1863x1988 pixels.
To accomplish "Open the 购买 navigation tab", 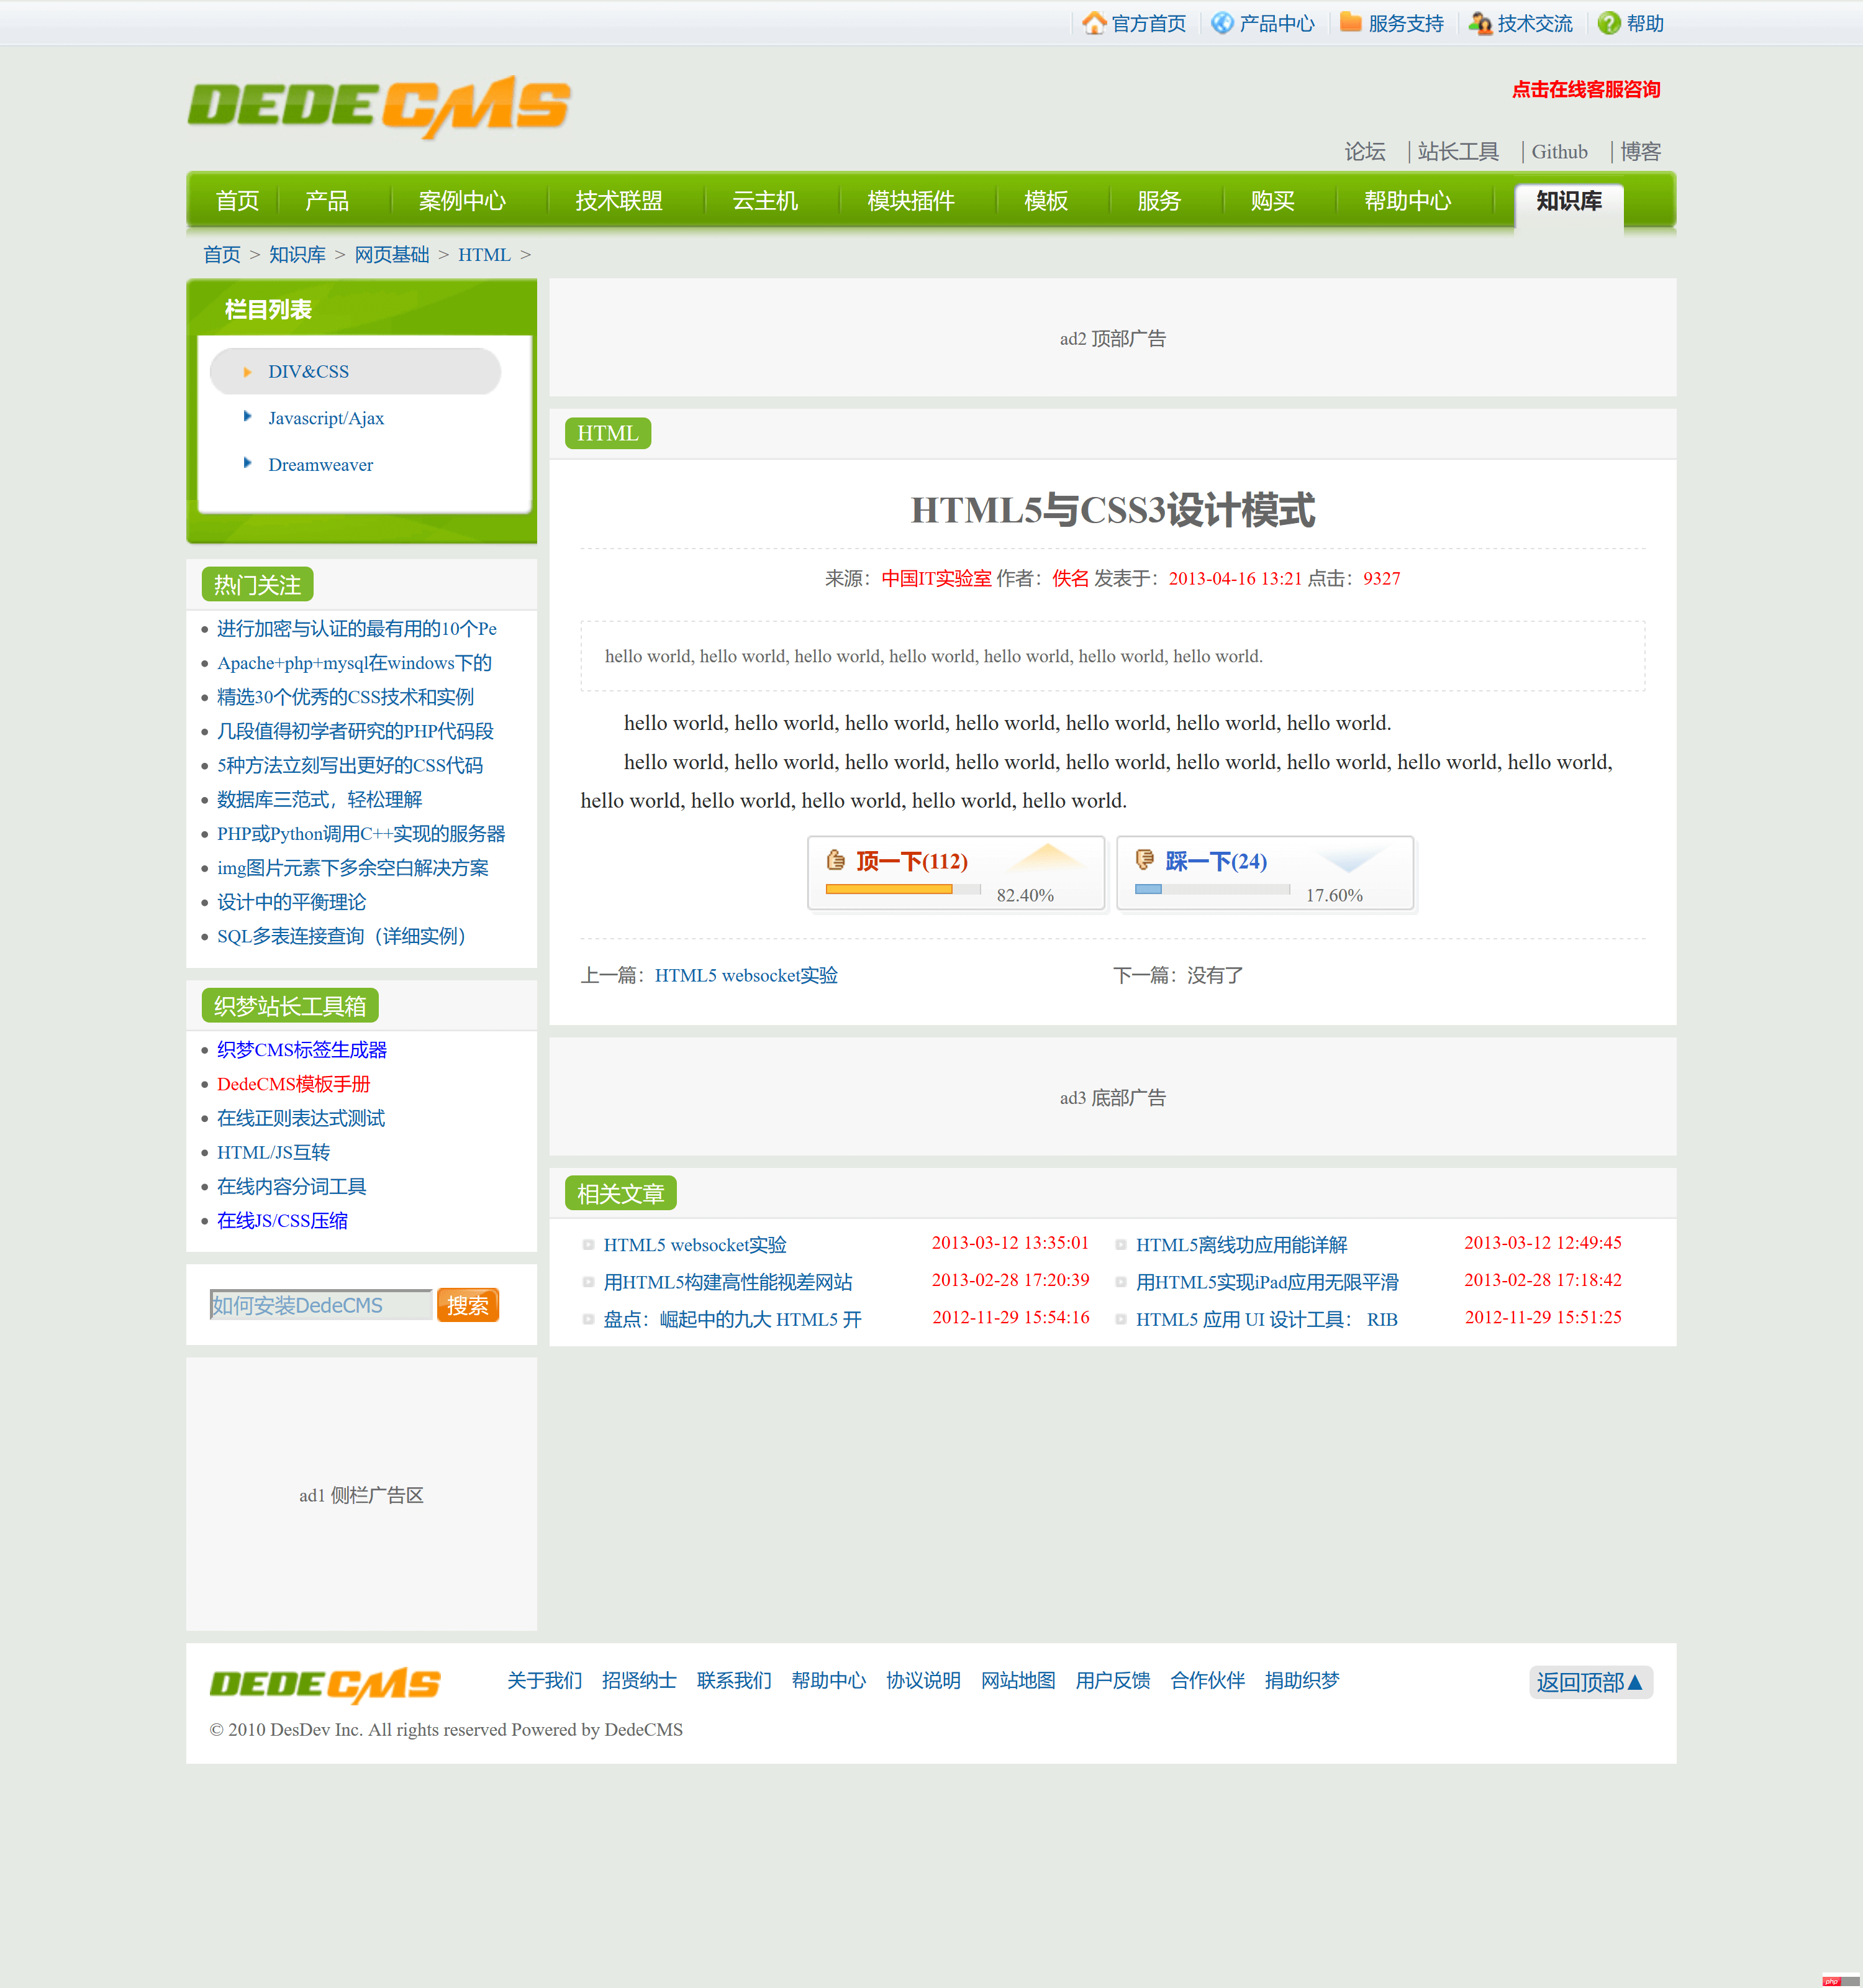I will coord(1272,201).
